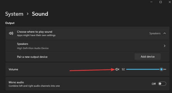The width and height of the screenshot is (172, 93).
Task: Click the Off label next to Mono audio switch
Action: click(153, 84)
